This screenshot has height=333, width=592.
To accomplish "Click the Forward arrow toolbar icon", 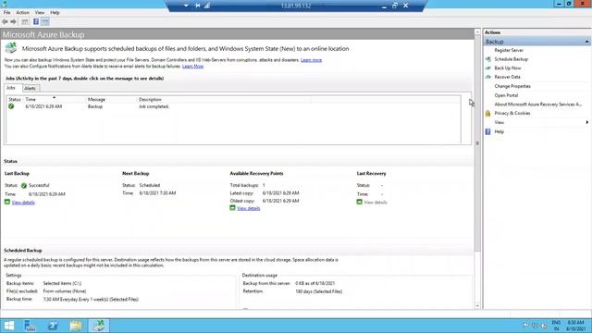I will point(13,21).
